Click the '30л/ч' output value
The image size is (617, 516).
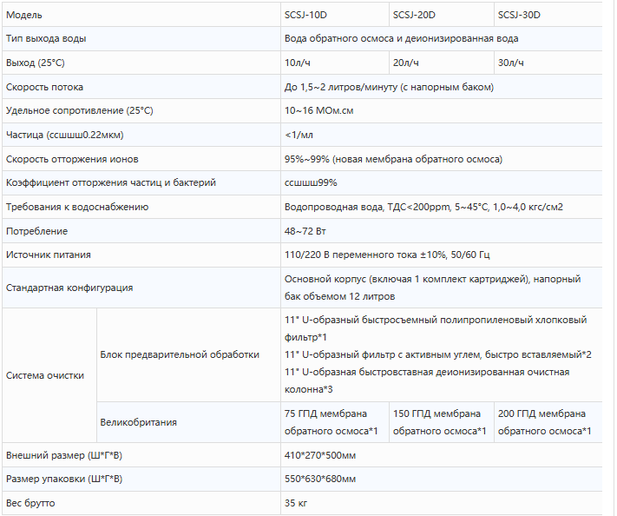coord(510,63)
